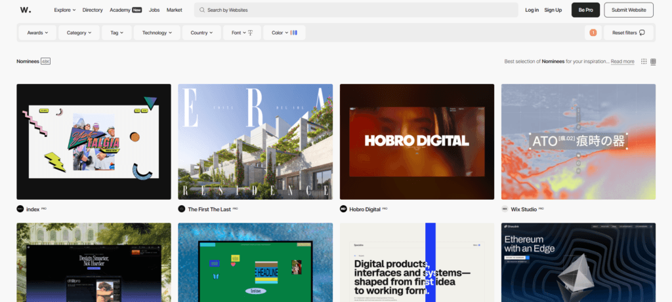Viewport: 672px width, 302px height.
Task: Click the Hobro Digital avatar icon
Action: click(343, 209)
